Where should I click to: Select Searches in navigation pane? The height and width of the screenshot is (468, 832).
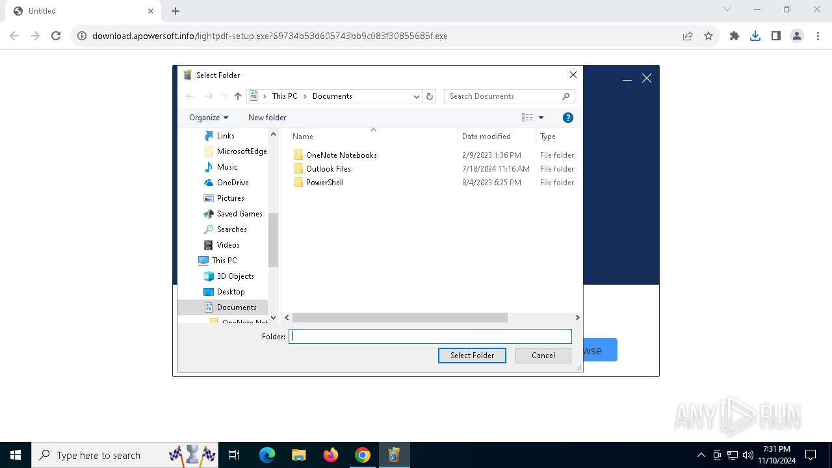[x=231, y=229]
